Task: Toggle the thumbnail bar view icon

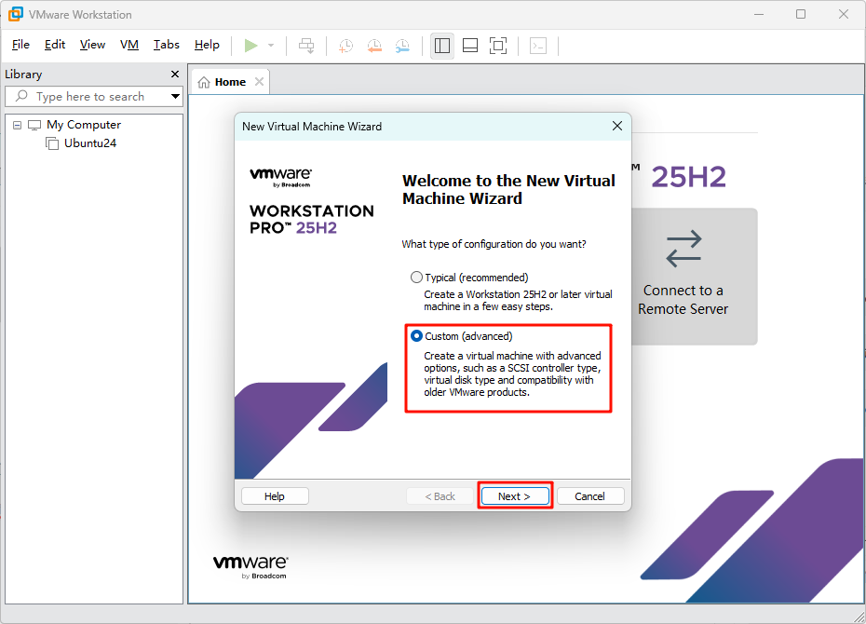Action: click(x=470, y=46)
